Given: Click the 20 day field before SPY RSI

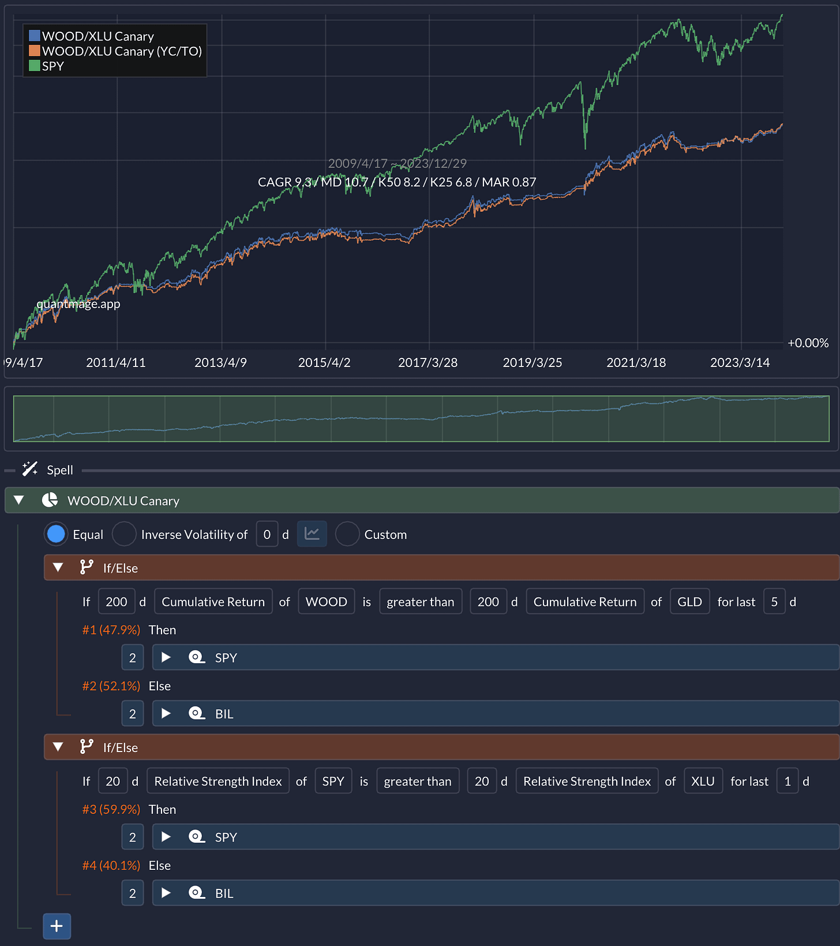Looking at the screenshot, I should pos(113,781).
